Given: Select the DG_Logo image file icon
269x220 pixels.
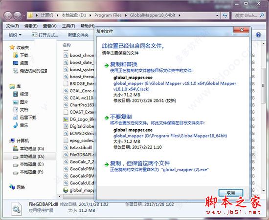Looking at the screenshot, I should tap(66, 119).
